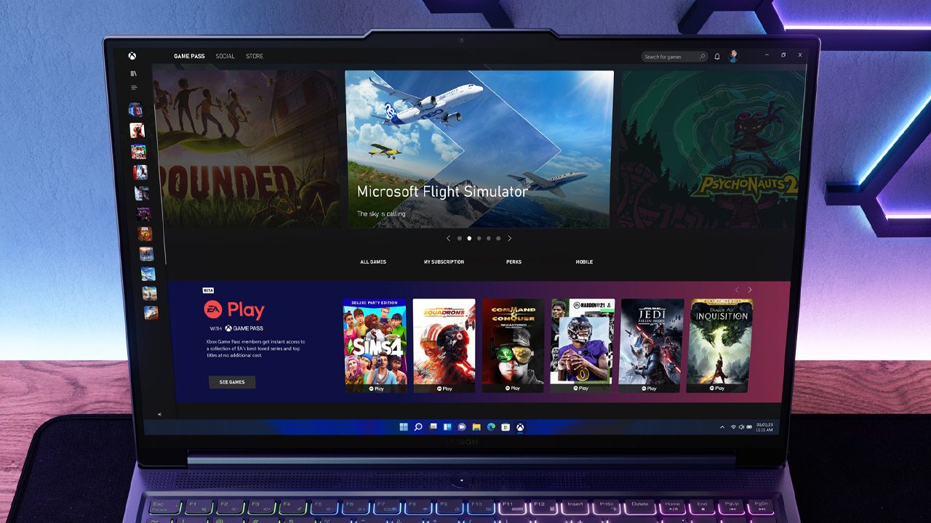Open the Dragon Age Inquisition game tile

721,346
